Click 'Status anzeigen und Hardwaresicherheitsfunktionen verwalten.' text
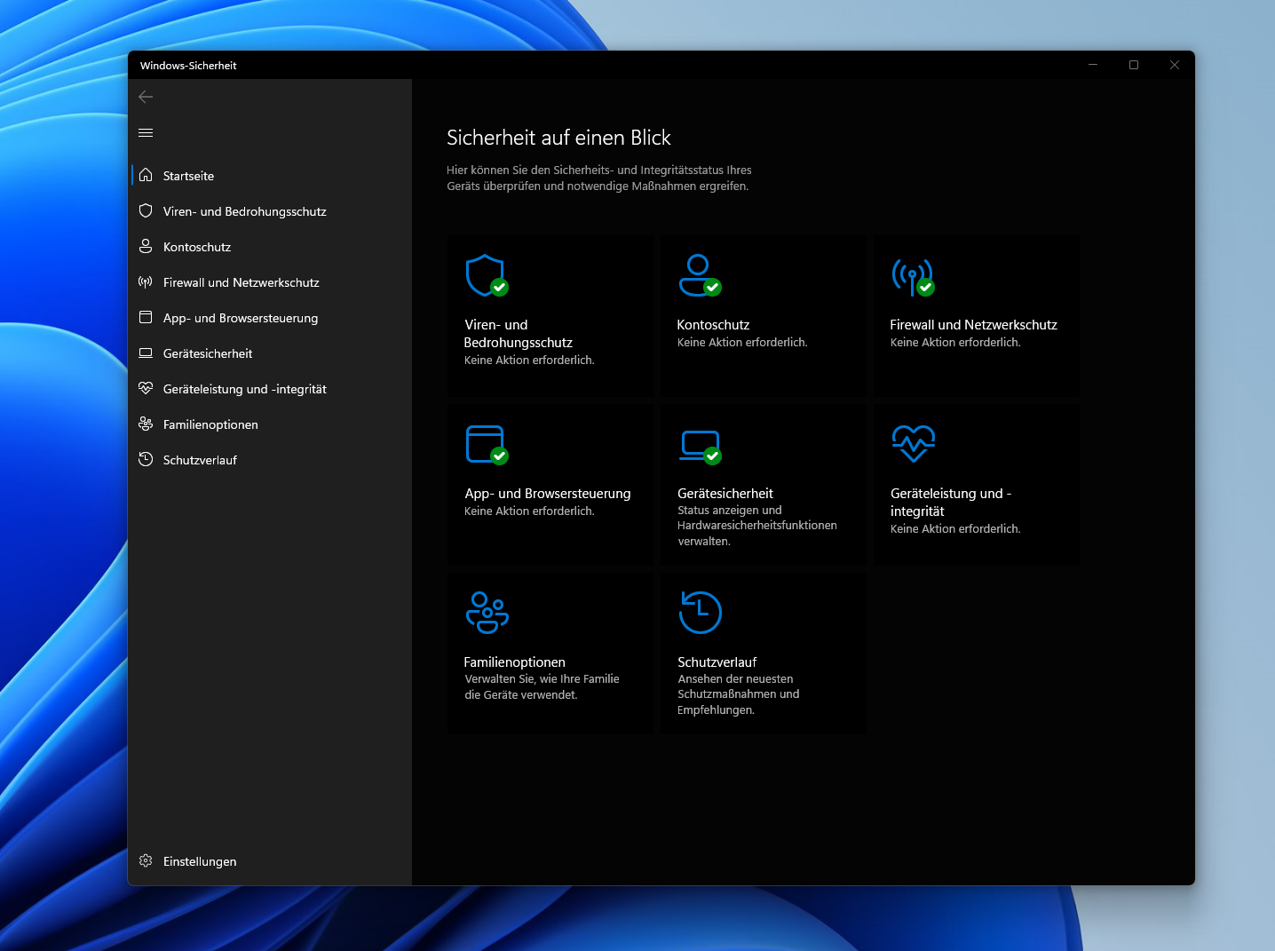The image size is (1275, 951). point(757,526)
